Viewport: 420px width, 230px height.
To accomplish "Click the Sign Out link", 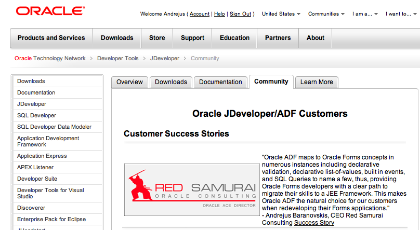I will tap(241, 14).
